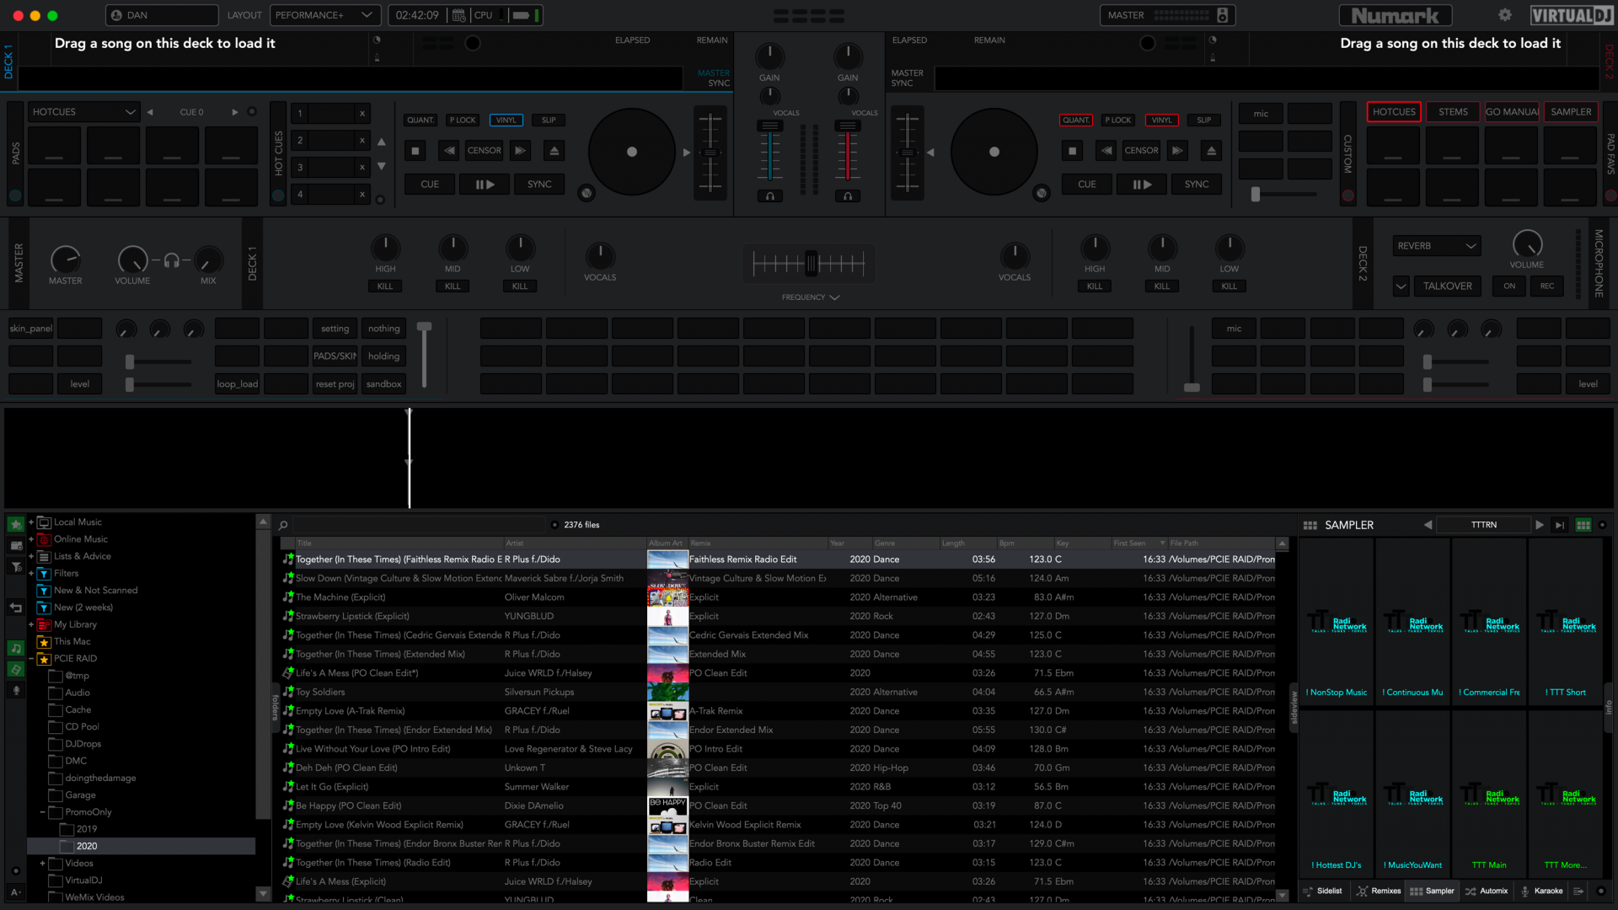Collapse the PromoOnly folder
This screenshot has width=1618, height=910.
point(42,812)
